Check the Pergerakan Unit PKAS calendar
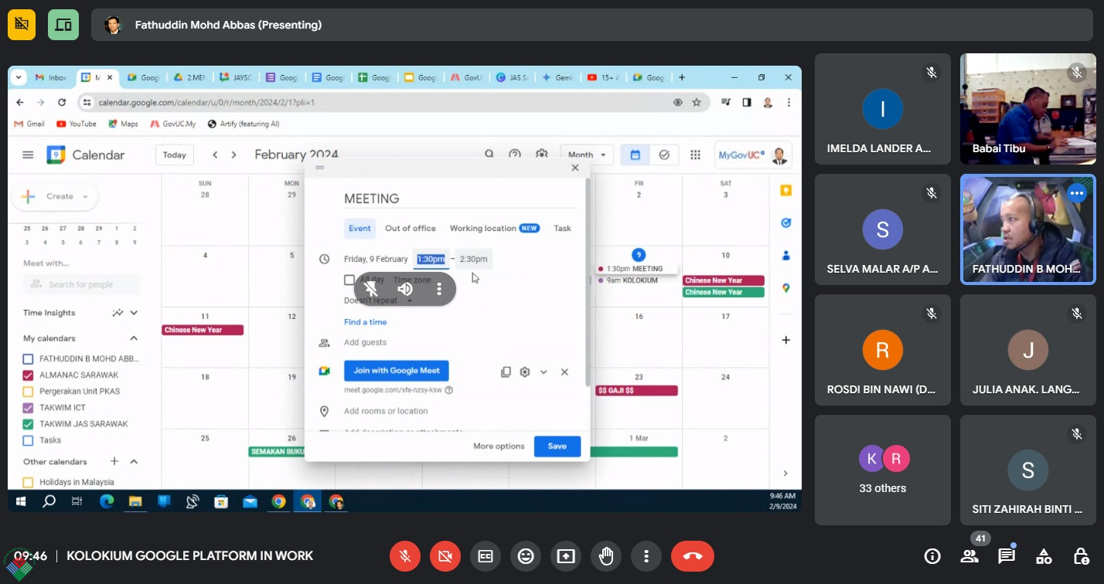The height and width of the screenshot is (584, 1104). (x=29, y=391)
